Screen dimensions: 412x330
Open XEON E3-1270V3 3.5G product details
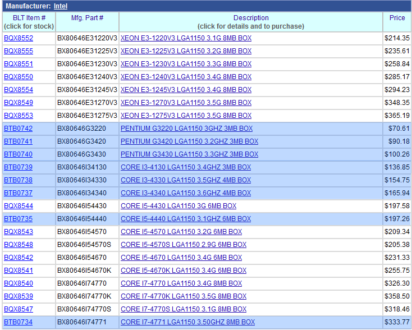click(x=186, y=103)
